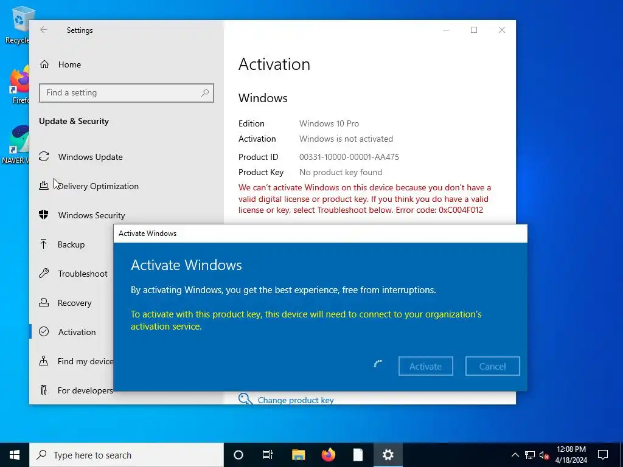Click the taskbar search box
The width and height of the screenshot is (623, 467).
point(127,455)
